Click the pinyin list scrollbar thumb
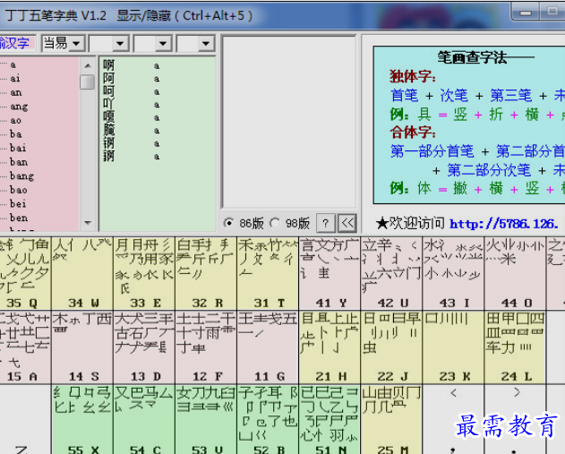 tap(88, 81)
